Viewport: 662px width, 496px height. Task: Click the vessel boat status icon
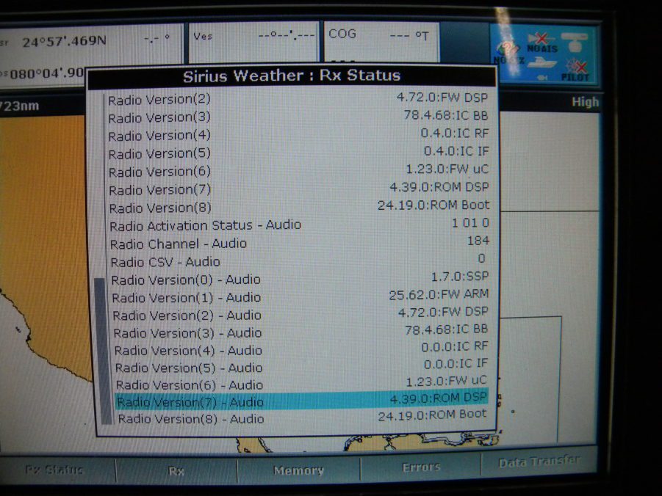(542, 63)
